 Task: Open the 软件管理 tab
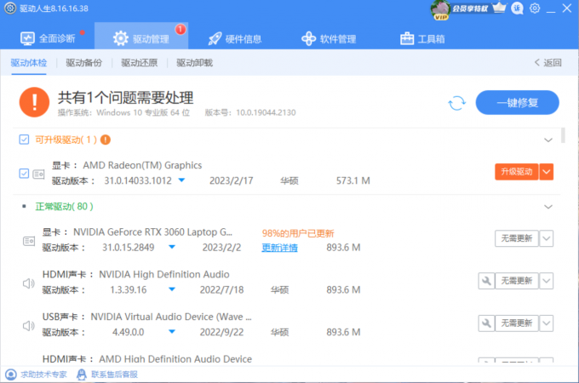[329, 39]
